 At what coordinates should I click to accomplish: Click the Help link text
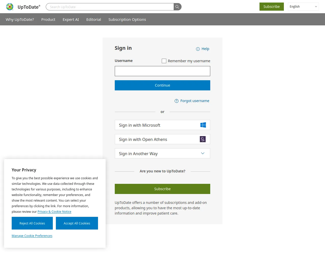pyautogui.click(x=205, y=49)
